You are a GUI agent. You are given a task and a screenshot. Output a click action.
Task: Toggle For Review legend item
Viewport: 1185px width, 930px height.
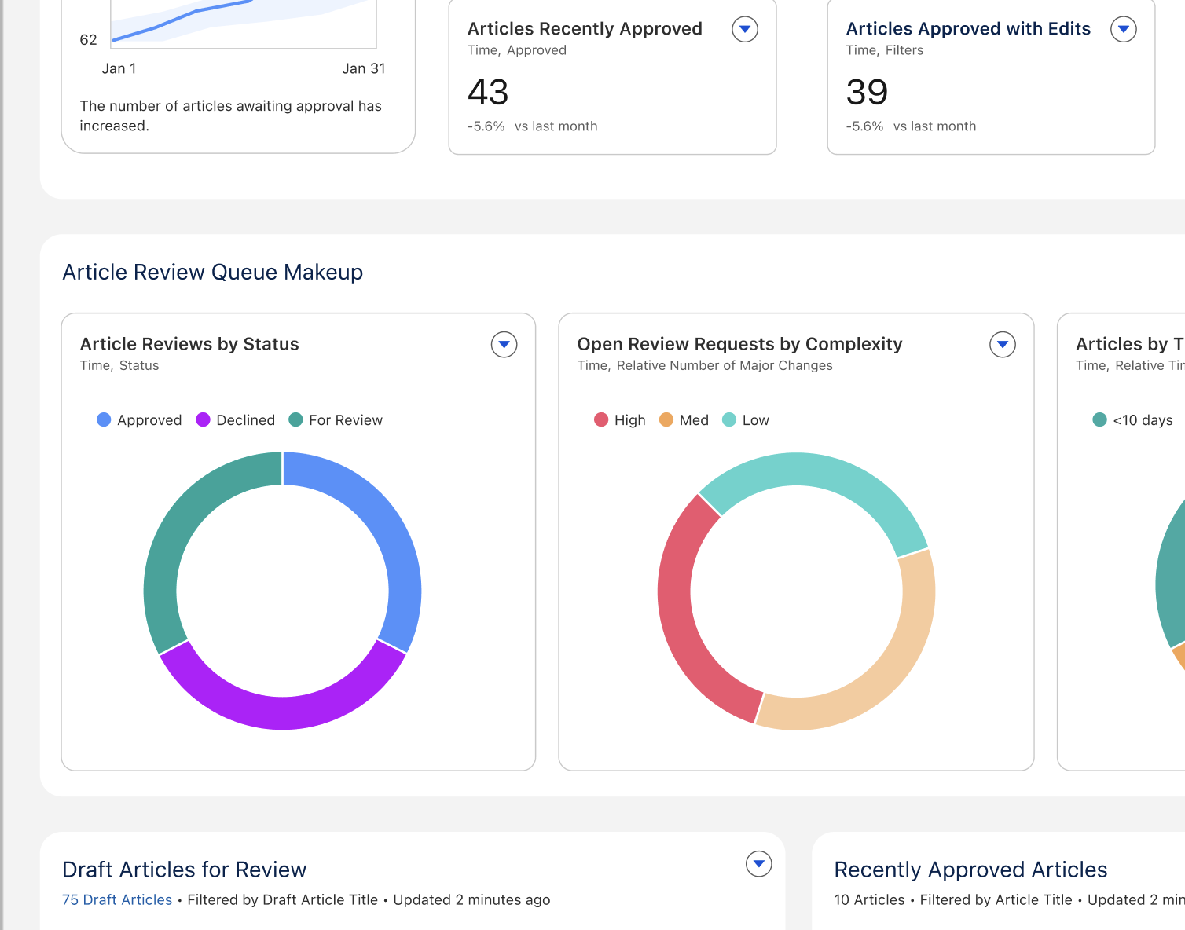(336, 420)
